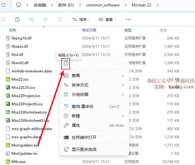Click the Paste toolbar icon
Screen dimensions: 195x165
[17, 19]
